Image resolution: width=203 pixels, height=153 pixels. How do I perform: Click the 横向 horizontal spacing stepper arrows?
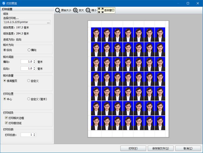[x=34, y=62]
